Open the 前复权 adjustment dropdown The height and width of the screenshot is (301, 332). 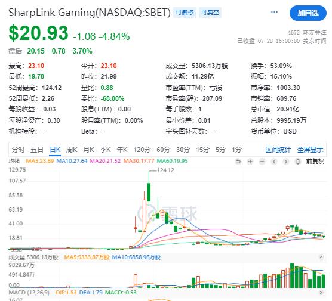coord(315,162)
